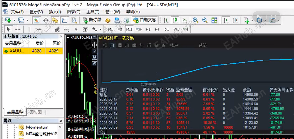Open the 文件(F) menu
Screen dimensions: 294x139
(17, 12)
